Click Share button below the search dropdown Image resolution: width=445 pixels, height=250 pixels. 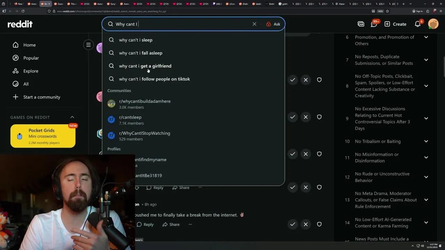tap(181, 187)
